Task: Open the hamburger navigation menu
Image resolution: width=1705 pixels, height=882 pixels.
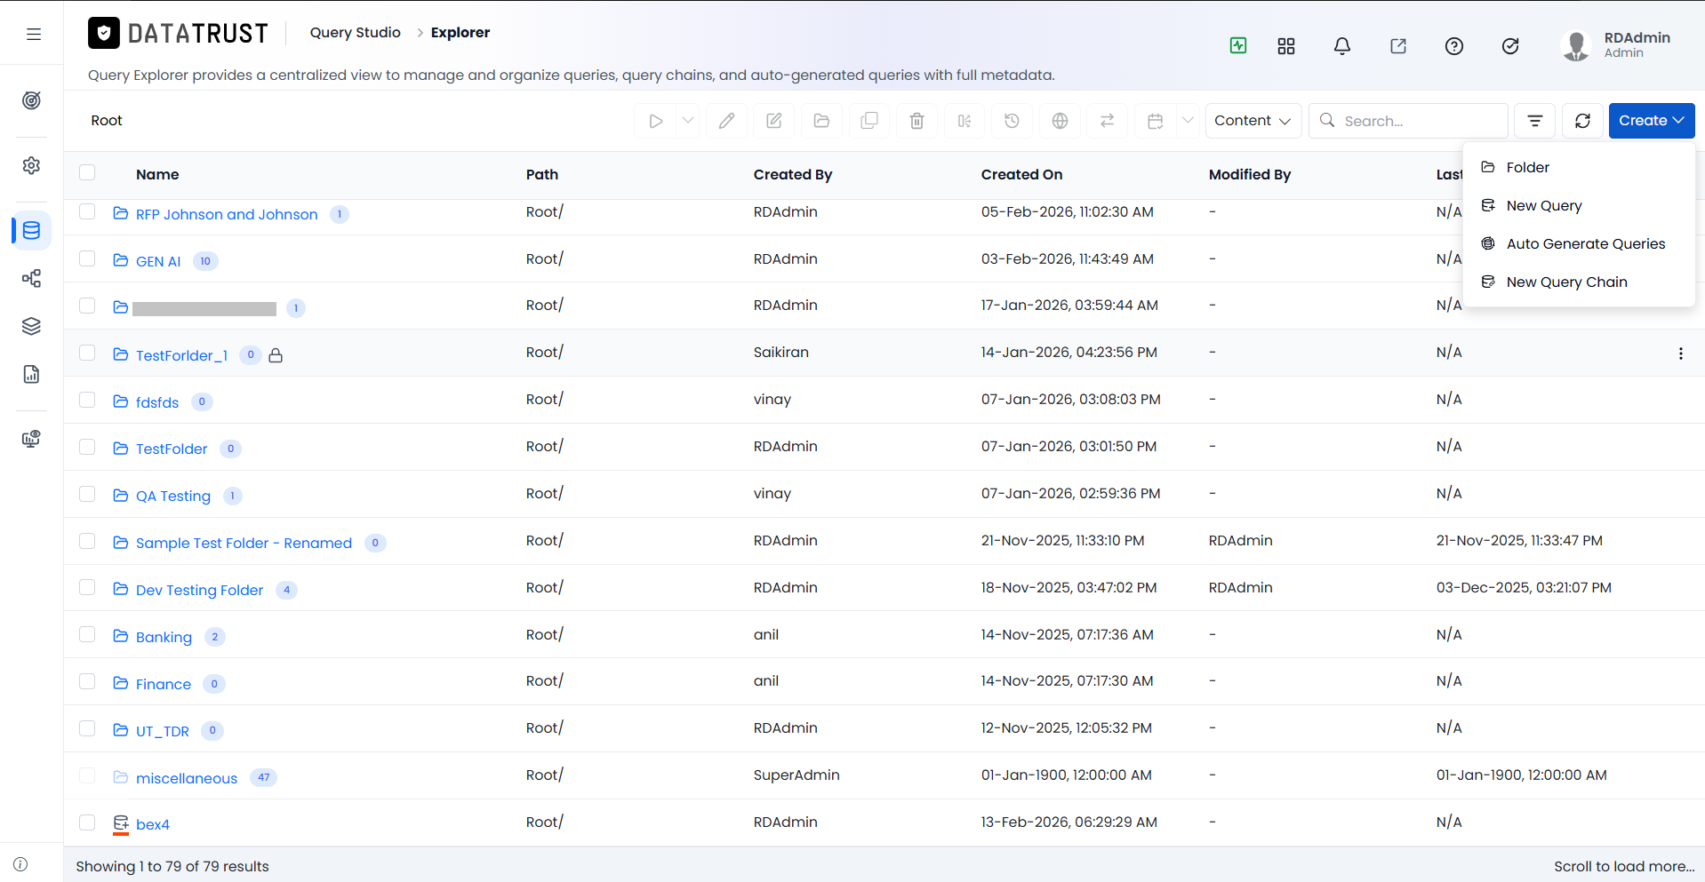Action: pyautogui.click(x=34, y=34)
